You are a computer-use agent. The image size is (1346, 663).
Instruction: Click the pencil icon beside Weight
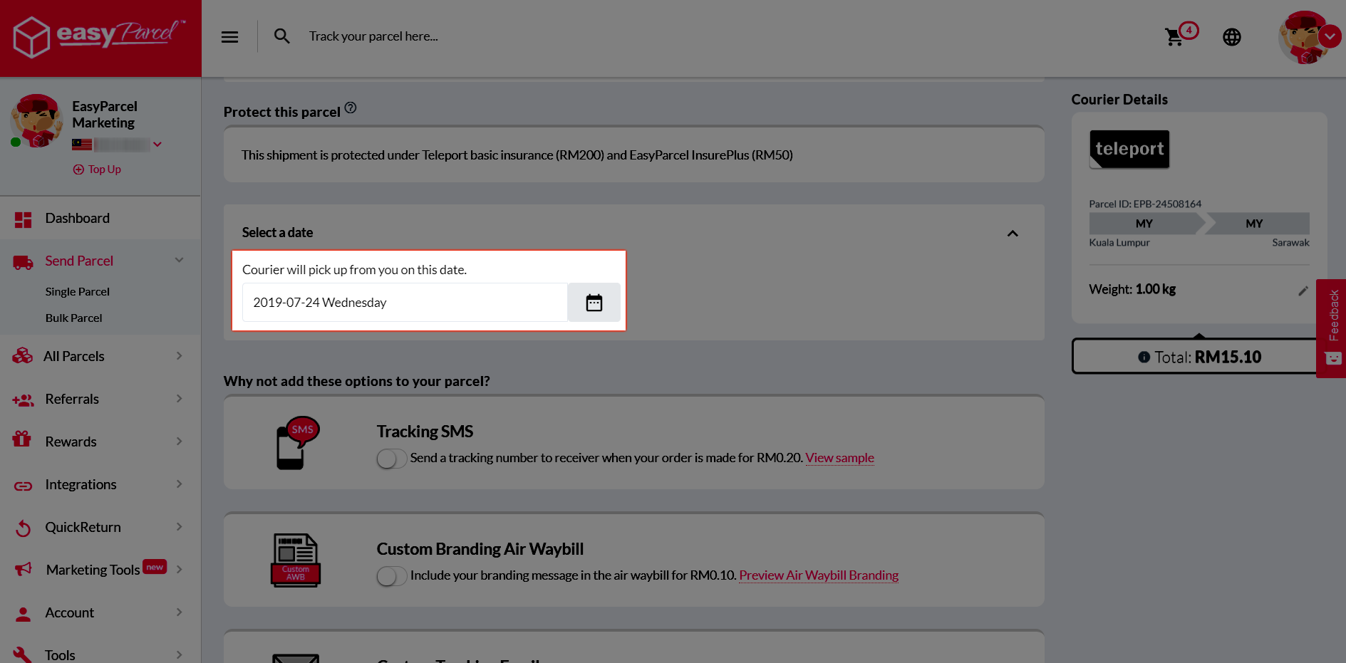(1303, 291)
